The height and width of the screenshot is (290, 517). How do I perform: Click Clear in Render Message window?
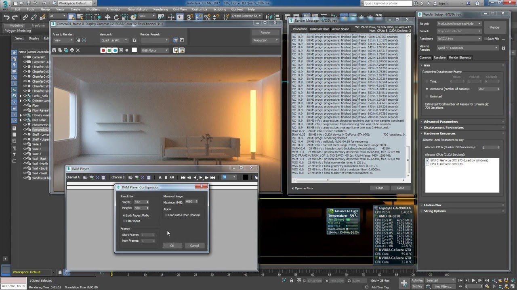click(380, 188)
